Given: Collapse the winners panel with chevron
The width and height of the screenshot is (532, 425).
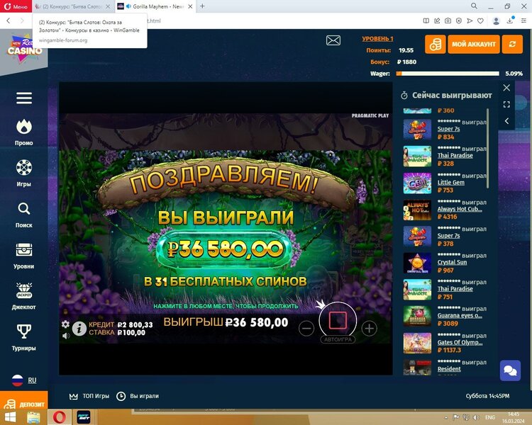Looking at the screenshot, I should pos(506,121).
